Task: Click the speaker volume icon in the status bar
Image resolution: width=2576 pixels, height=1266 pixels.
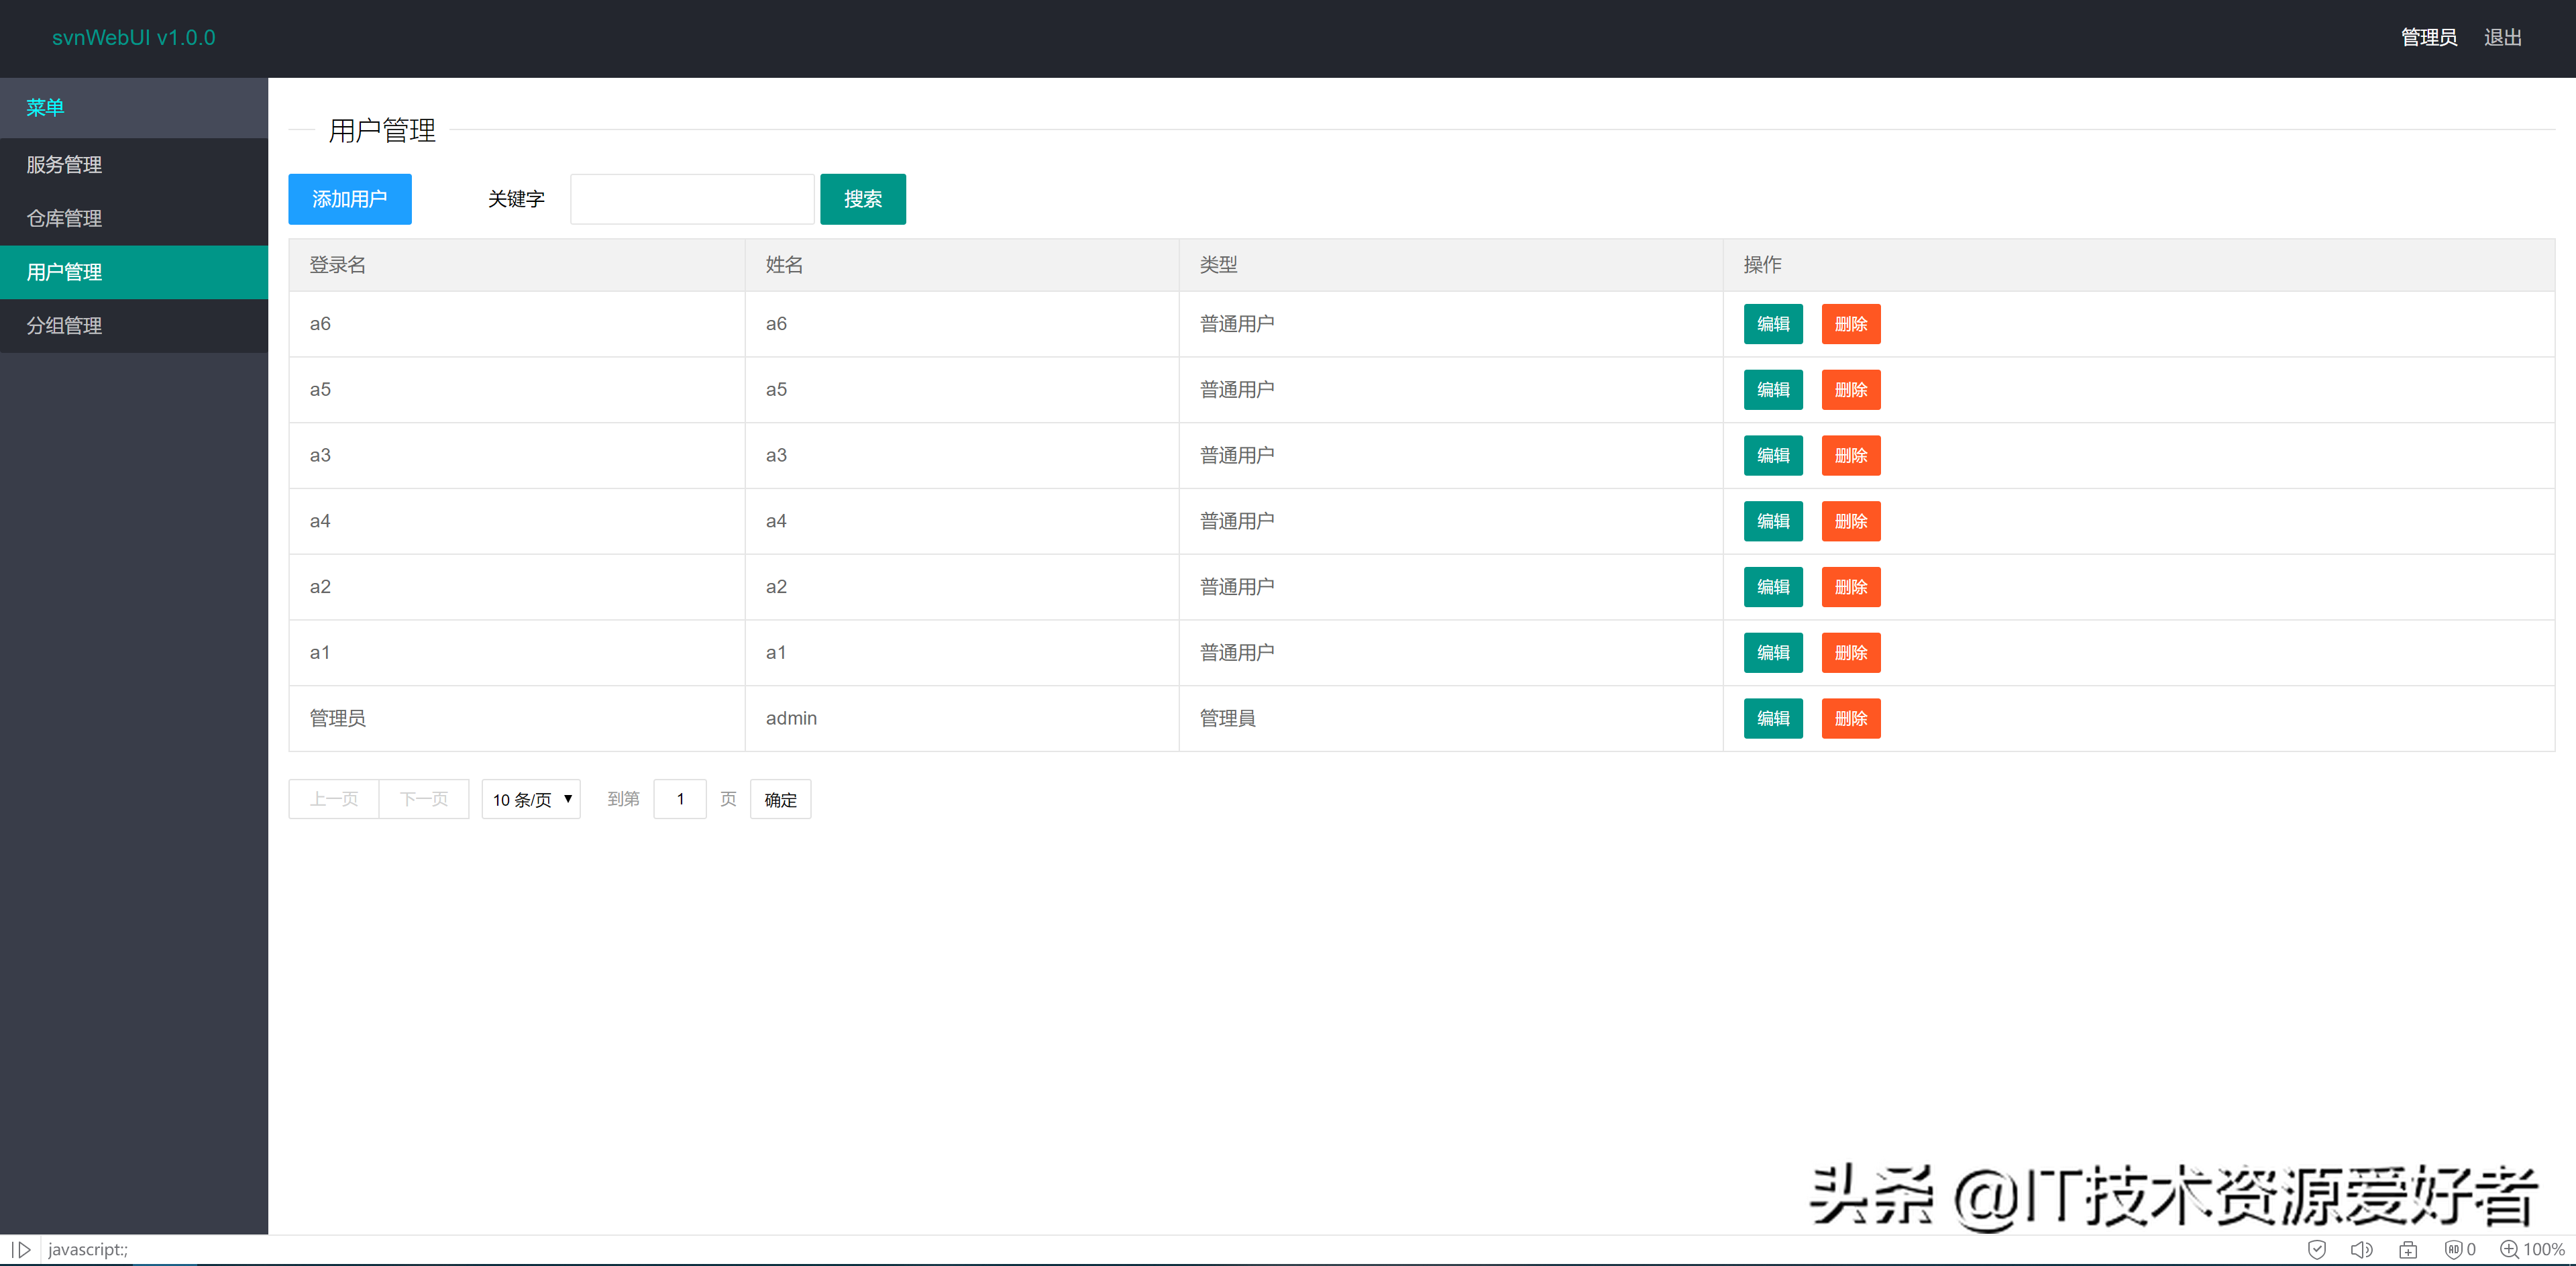Action: click(2363, 1249)
